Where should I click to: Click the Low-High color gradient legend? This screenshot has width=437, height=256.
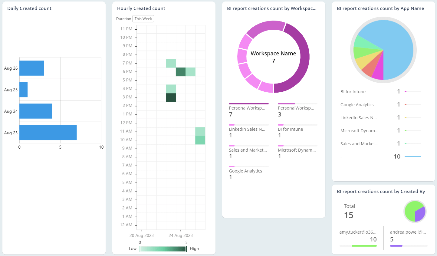[x=163, y=248]
